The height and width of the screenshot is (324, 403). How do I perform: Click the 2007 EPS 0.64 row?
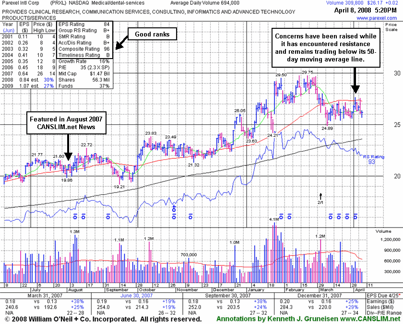(x=28, y=74)
